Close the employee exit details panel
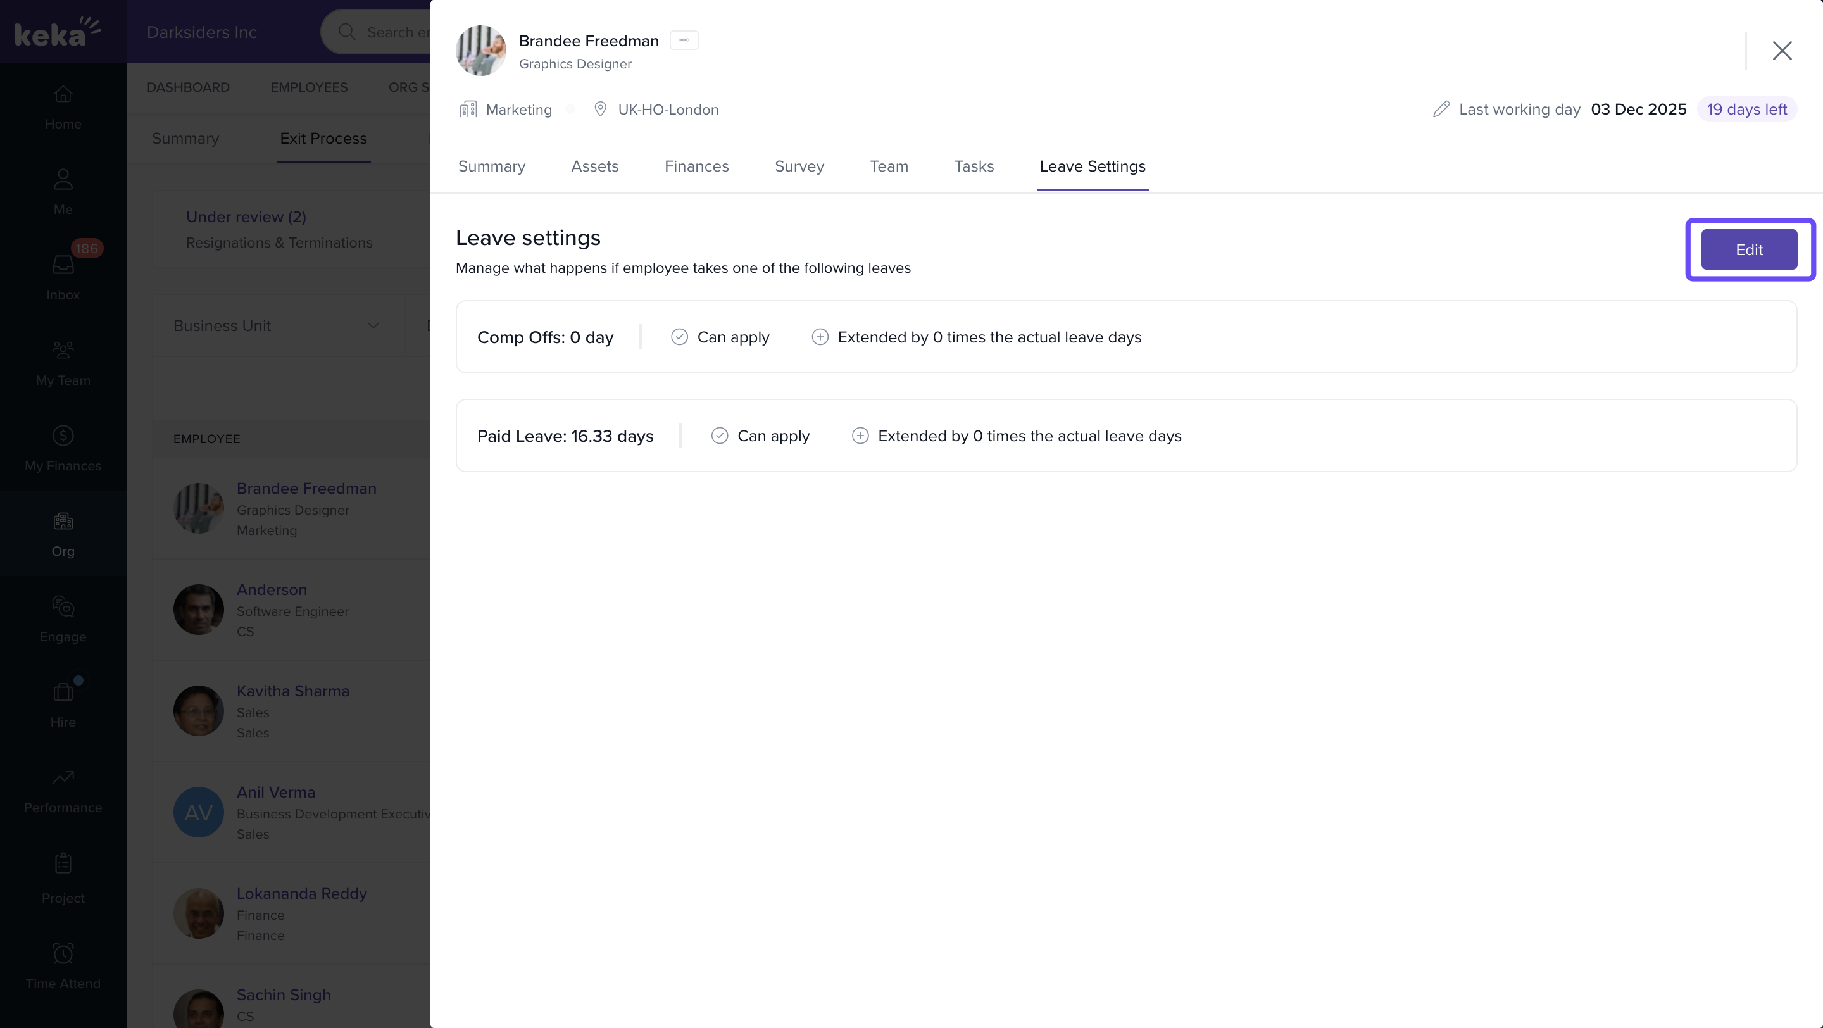 tap(1781, 50)
